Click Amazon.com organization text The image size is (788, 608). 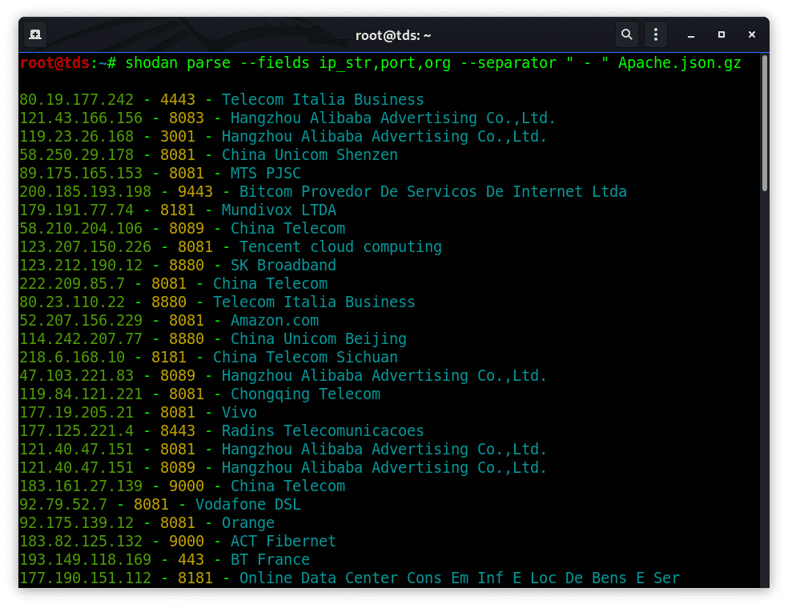click(275, 321)
